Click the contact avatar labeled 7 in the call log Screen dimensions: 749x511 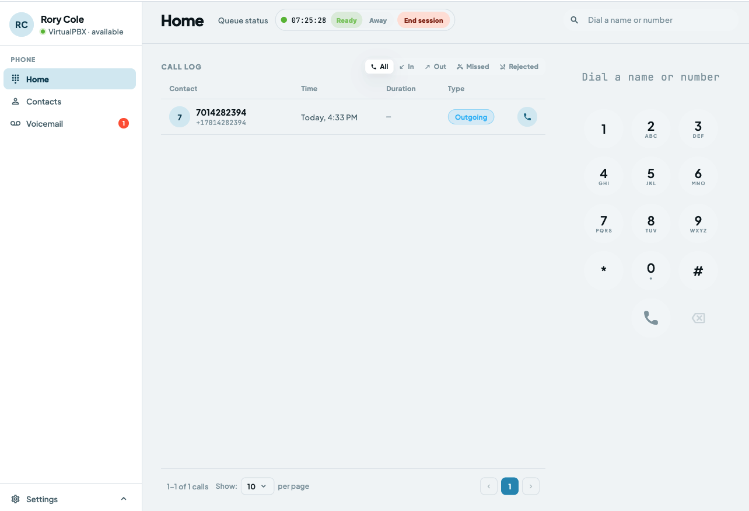[180, 117]
